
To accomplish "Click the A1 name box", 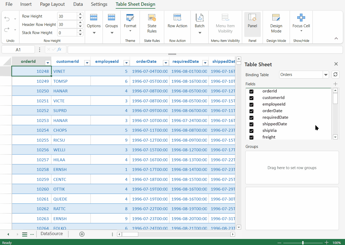I will point(18,49).
